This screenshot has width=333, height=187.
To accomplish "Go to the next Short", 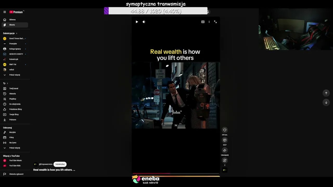I will pyautogui.click(x=326, y=102).
